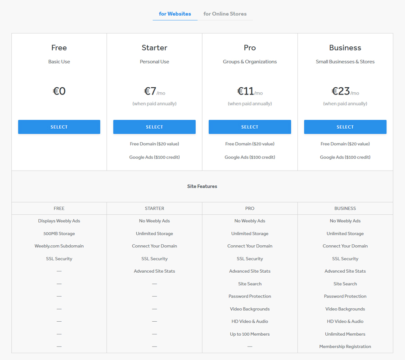Click HD Video & Audio in Pro column
This screenshot has width=405, height=360.
pyautogui.click(x=250, y=321)
